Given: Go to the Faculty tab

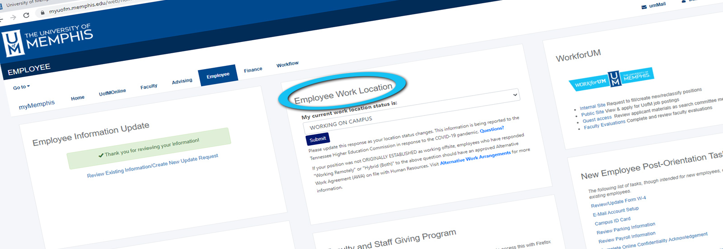Looking at the screenshot, I should pos(149,86).
